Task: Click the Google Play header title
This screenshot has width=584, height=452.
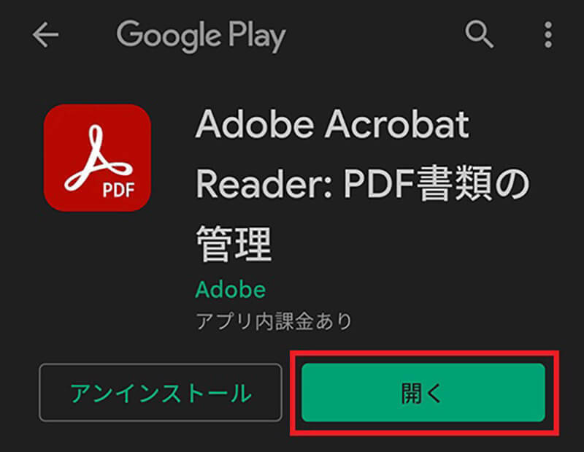Action: pos(201,36)
